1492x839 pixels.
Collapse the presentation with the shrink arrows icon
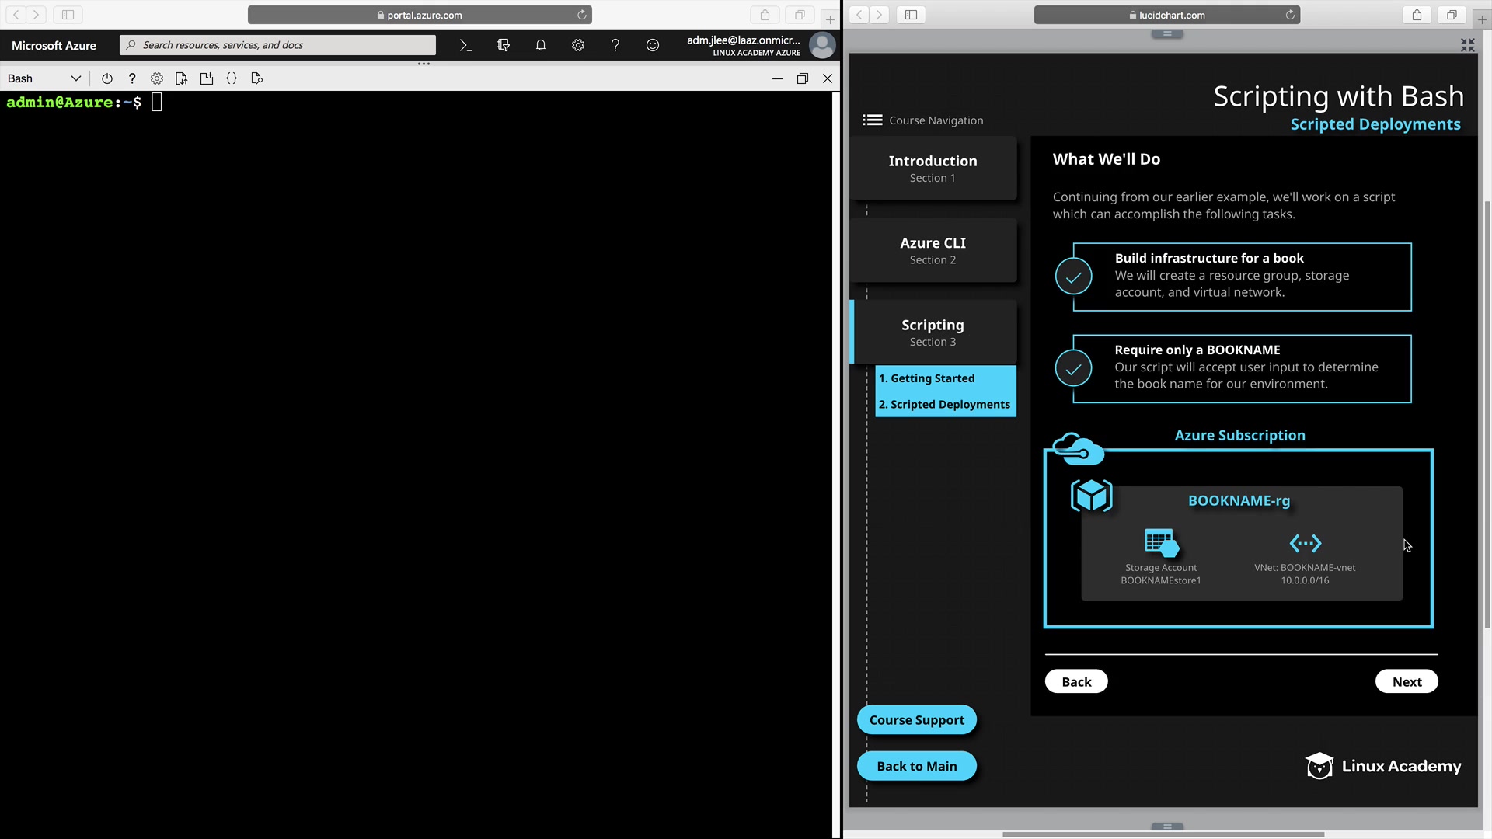[1467, 45]
